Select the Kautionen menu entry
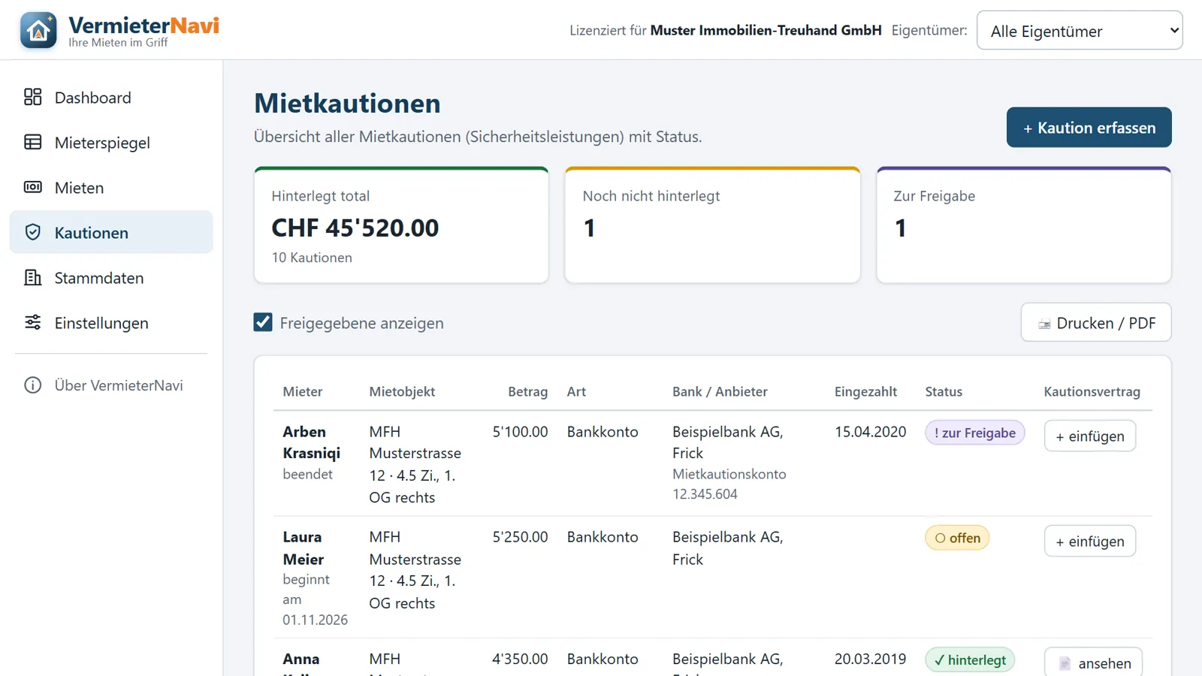1202x676 pixels. tap(111, 232)
